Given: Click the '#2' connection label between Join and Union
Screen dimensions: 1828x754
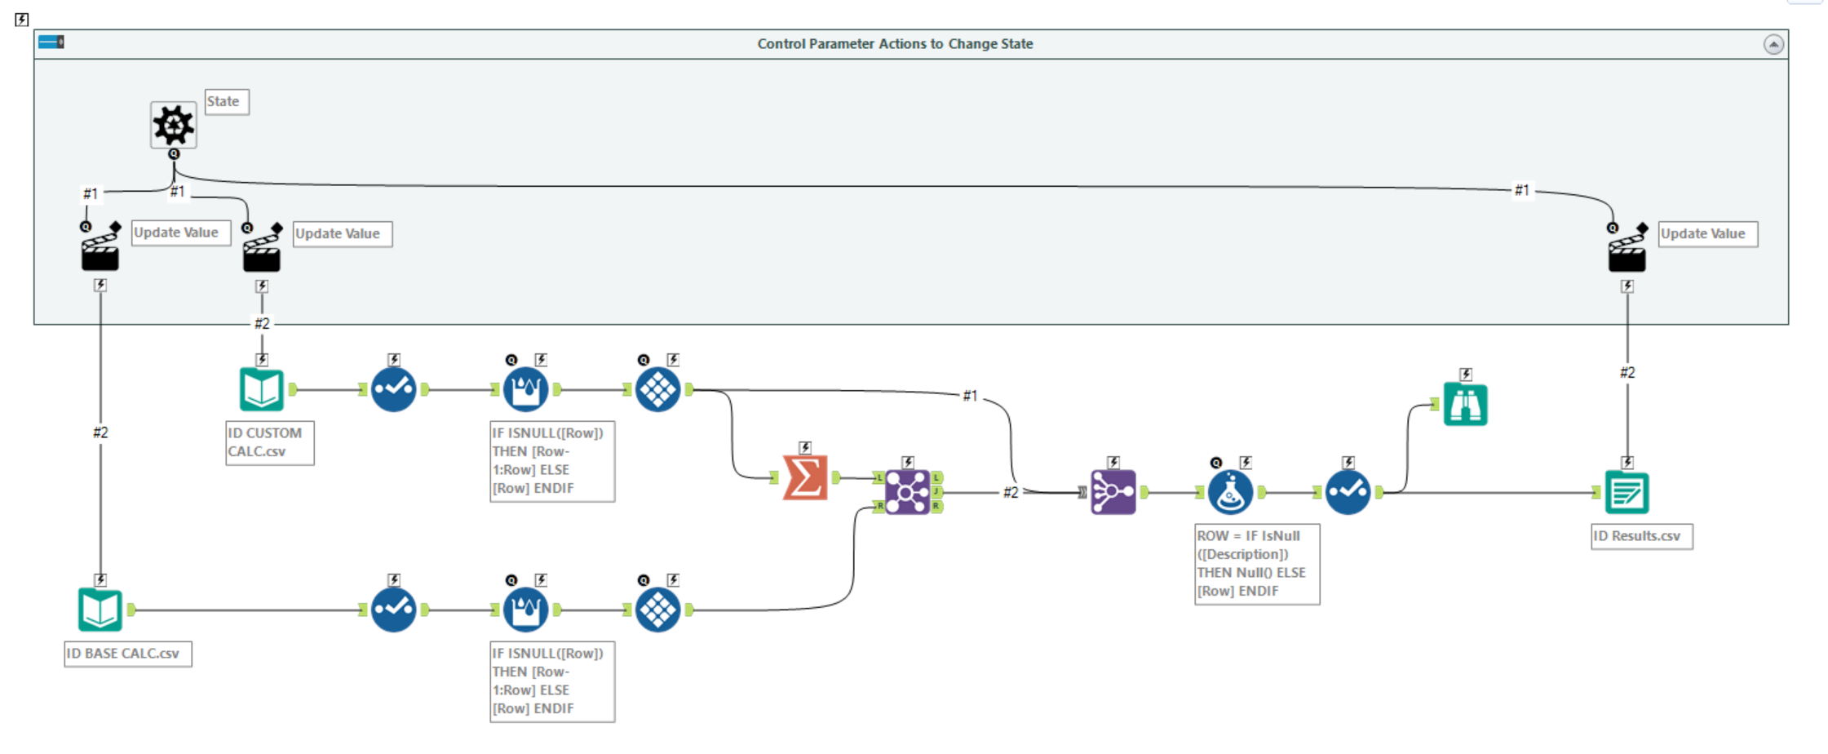Looking at the screenshot, I should [x=1011, y=492].
